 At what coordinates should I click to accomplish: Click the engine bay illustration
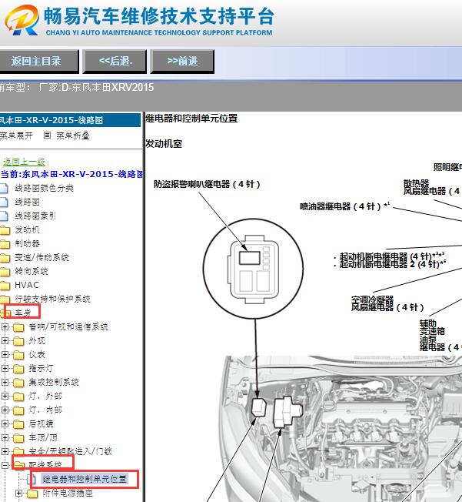(342, 429)
